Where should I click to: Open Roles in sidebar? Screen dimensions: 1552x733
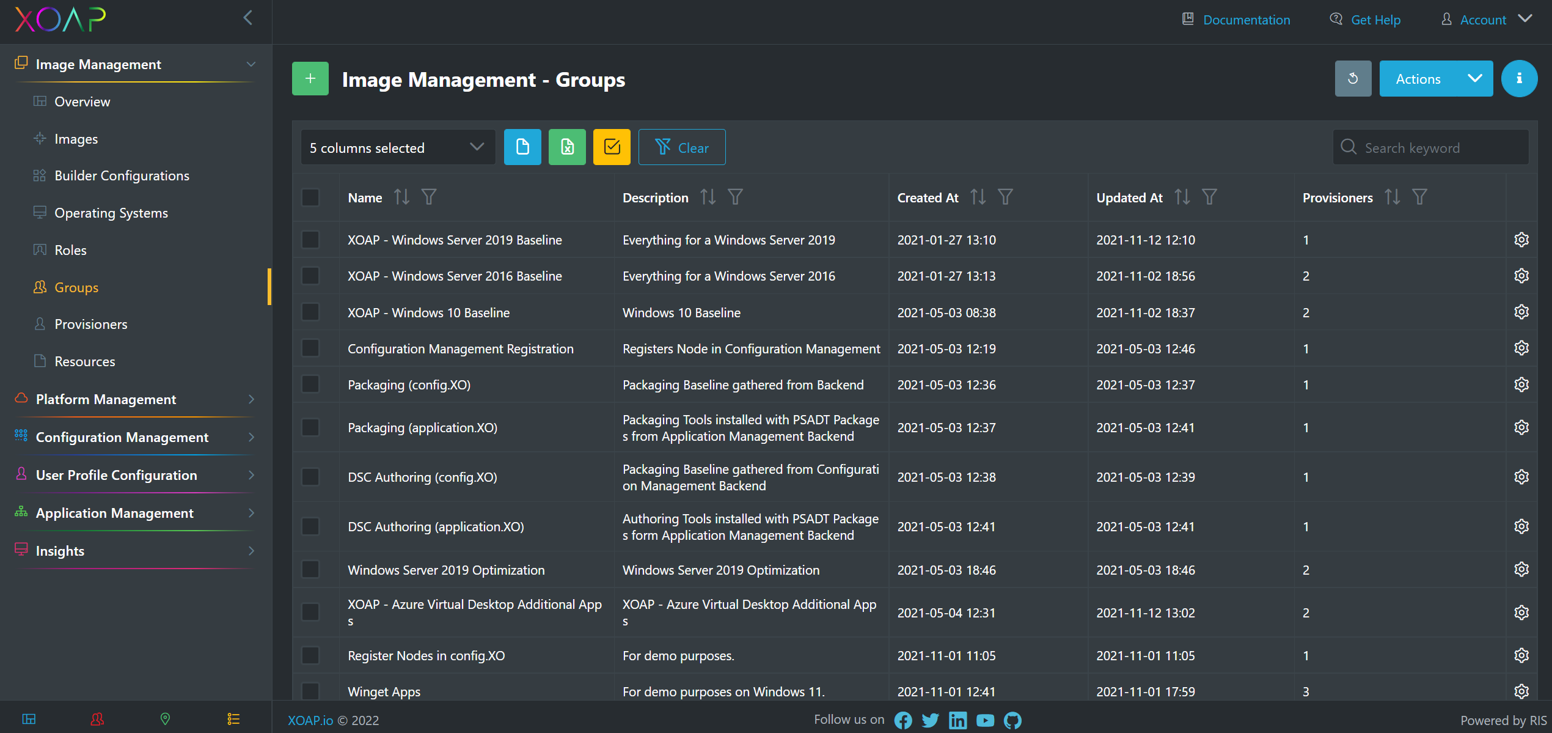(x=70, y=250)
